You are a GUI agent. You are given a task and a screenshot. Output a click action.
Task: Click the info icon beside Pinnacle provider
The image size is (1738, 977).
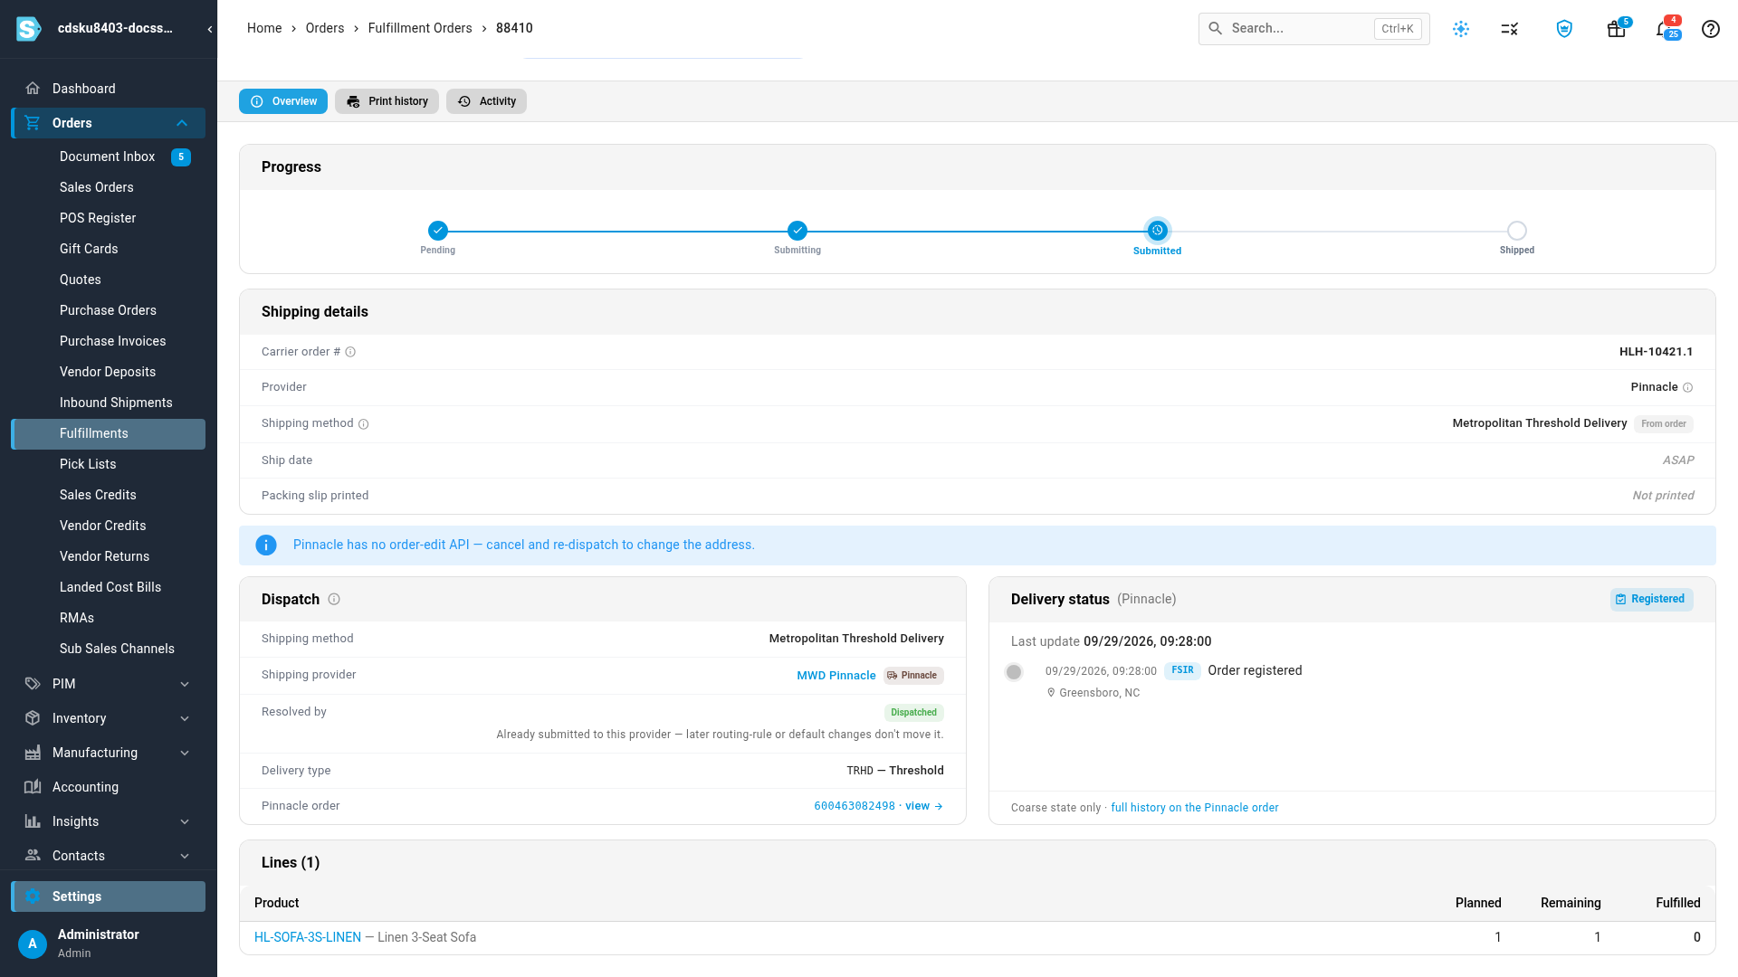[1687, 387]
